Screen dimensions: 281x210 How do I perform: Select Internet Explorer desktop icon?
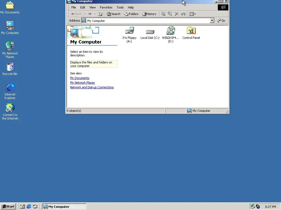point(10,91)
